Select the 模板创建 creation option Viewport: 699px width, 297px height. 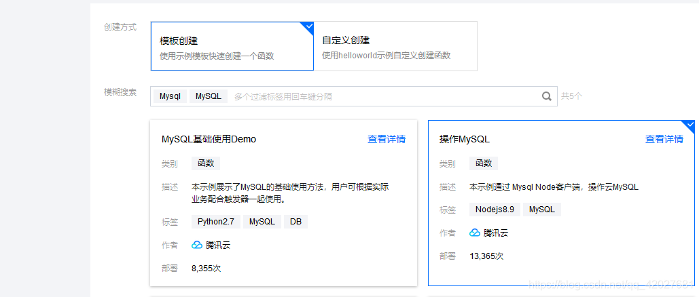(232, 46)
